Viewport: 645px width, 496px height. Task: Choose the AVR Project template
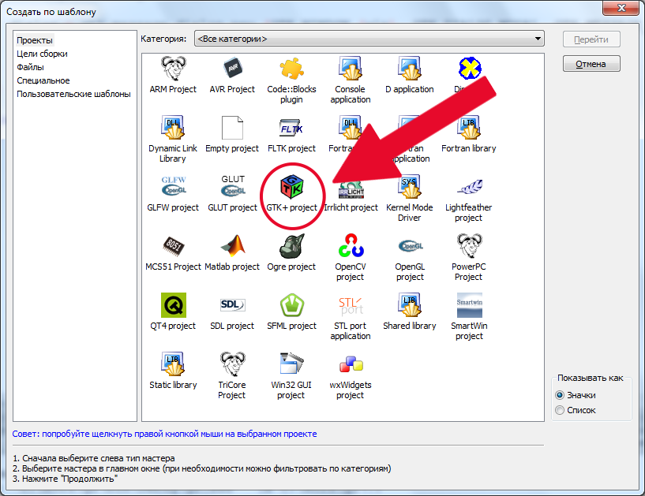pos(232,75)
